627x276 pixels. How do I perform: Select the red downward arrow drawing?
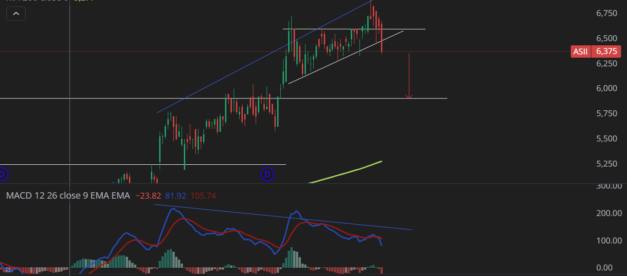click(x=409, y=76)
